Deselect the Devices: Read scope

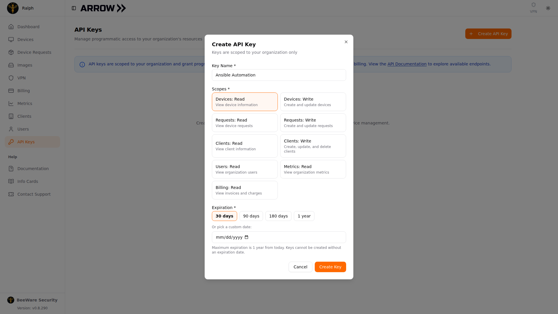(x=245, y=102)
